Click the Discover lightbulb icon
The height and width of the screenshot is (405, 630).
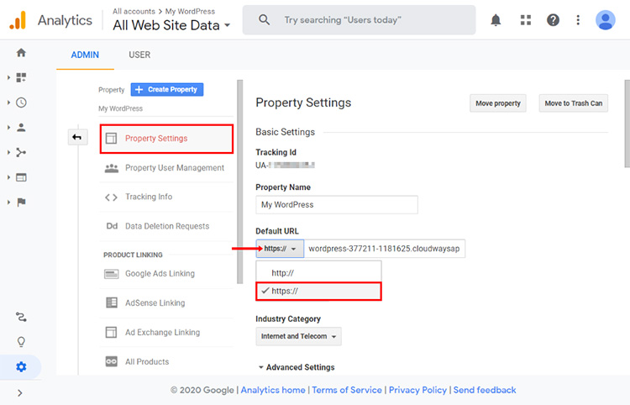[x=21, y=342]
